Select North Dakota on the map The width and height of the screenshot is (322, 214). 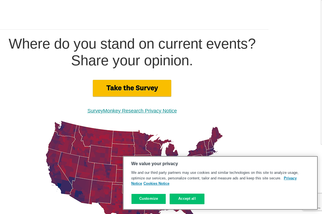pyautogui.click(x=123, y=137)
